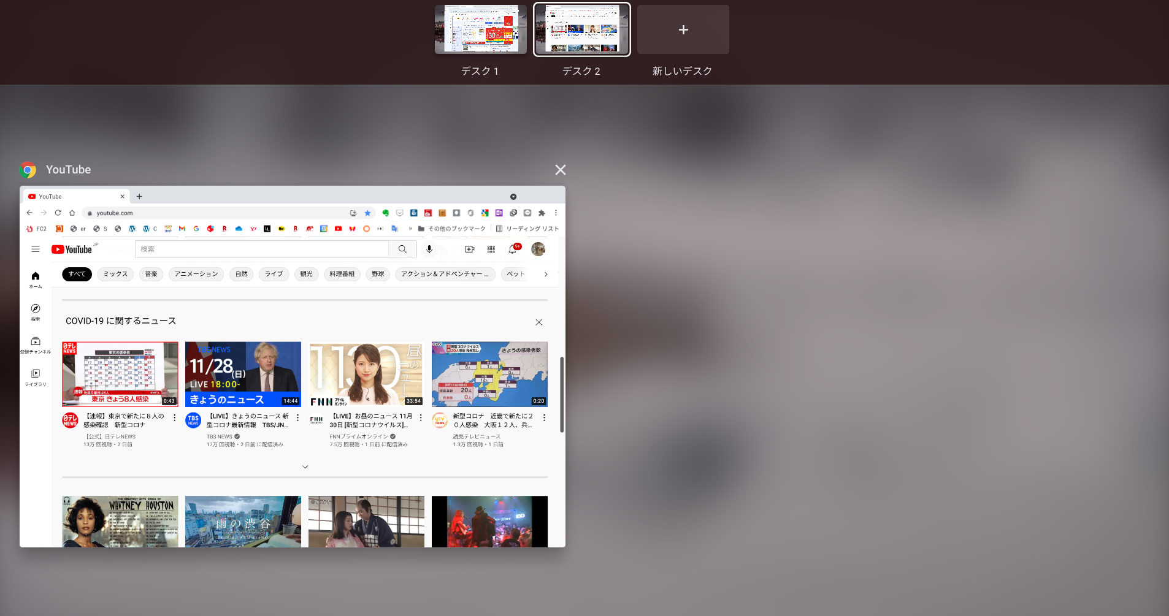Close the YouTube browser tab
Screen dimensions: 1169x616
click(123, 197)
